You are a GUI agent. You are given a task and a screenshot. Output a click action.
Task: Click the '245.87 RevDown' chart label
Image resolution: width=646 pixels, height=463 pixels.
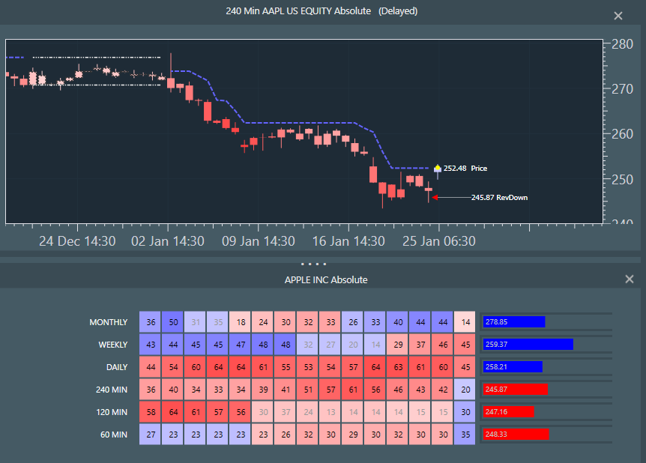click(499, 197)
